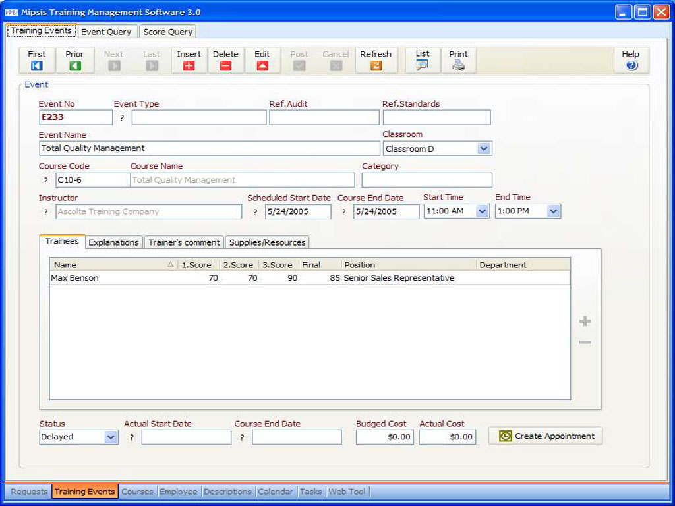Delete the current event record
The image size is (675, 506).
tap(225, 60)
